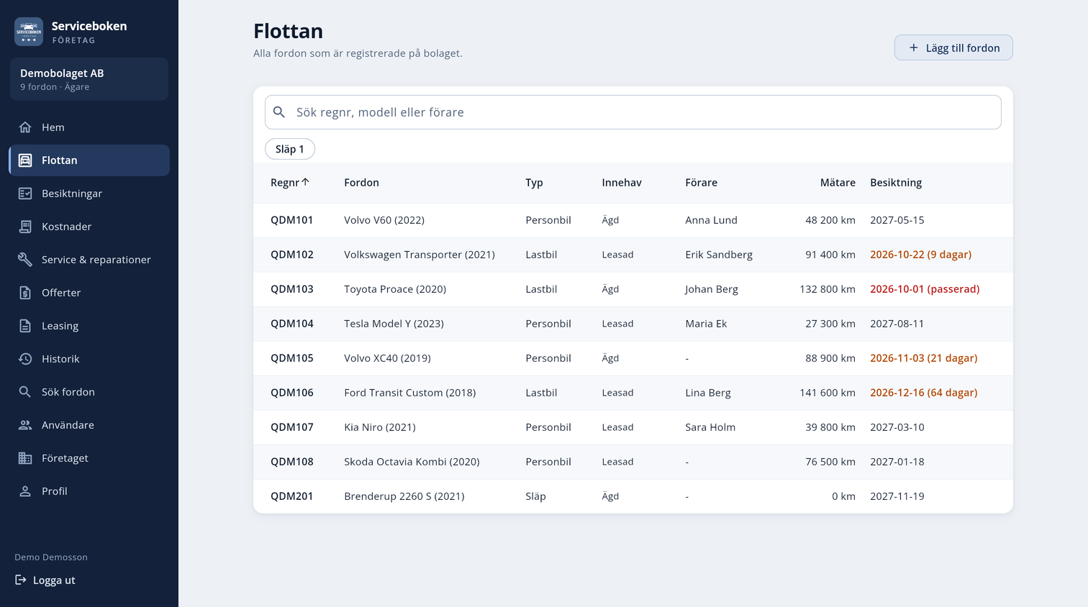Click the Företaget building icon
Screen dimensions: 1088x607
25,458
